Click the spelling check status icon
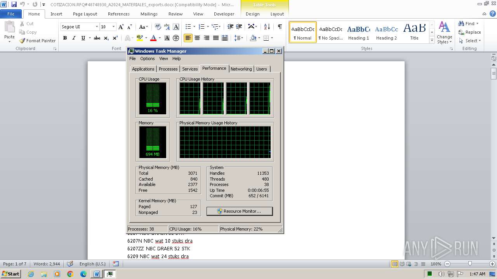Image resolution: width=497 pixels, height=279 pixels. pyautogui.click(x=70, y=264)
